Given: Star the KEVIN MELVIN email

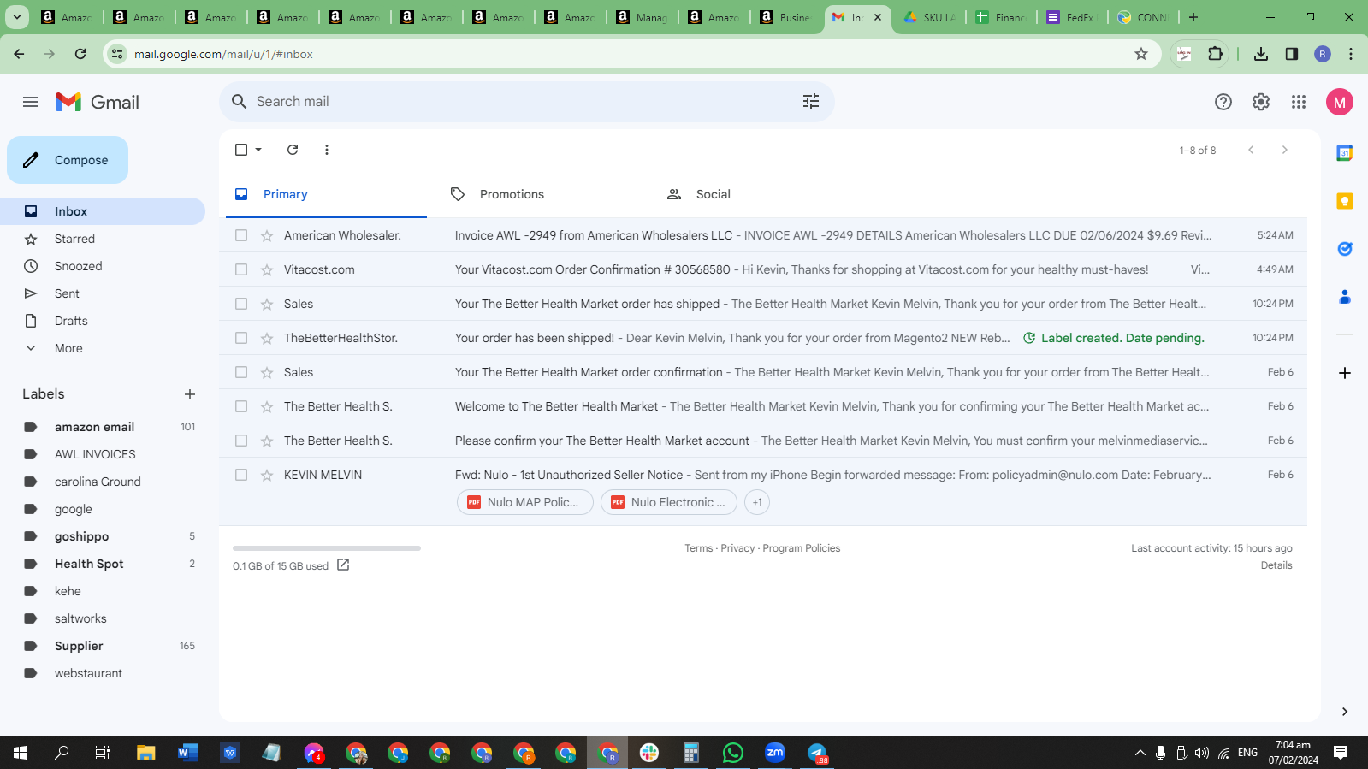Looking at the screenshot, I should tap(267, 475).
